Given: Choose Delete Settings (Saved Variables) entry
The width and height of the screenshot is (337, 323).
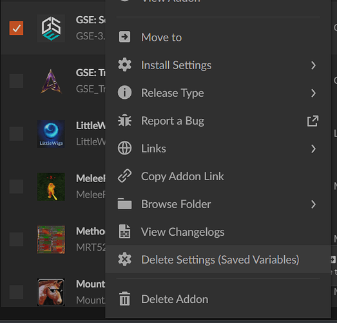Looking at the screenshot, I should (218, 259).
